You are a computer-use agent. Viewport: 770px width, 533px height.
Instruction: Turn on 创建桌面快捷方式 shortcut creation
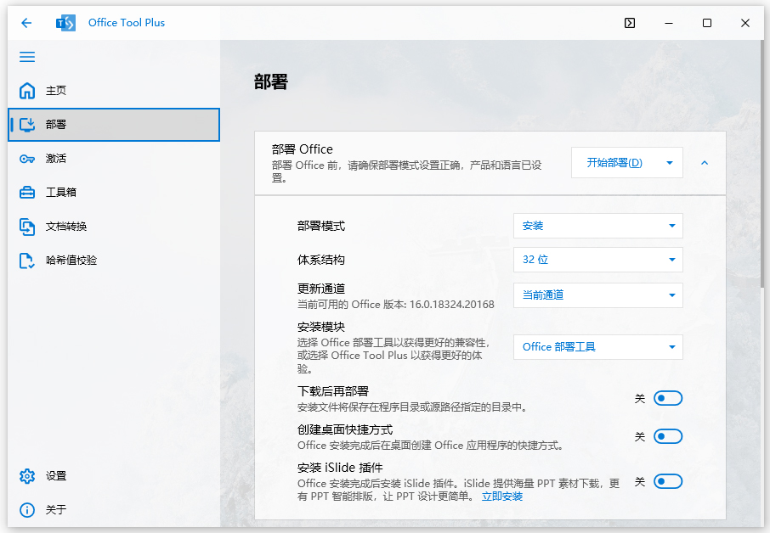pos(668,436)
